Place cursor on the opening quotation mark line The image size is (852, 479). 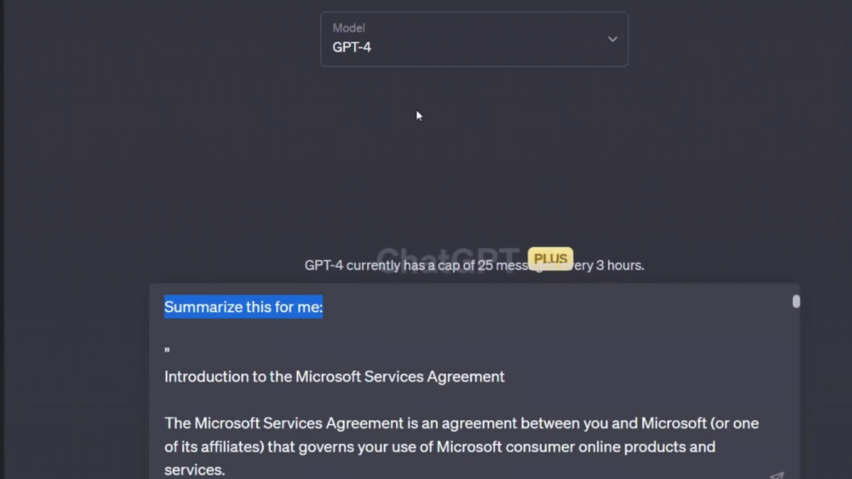pyautogui.click(x=167, y=353)
